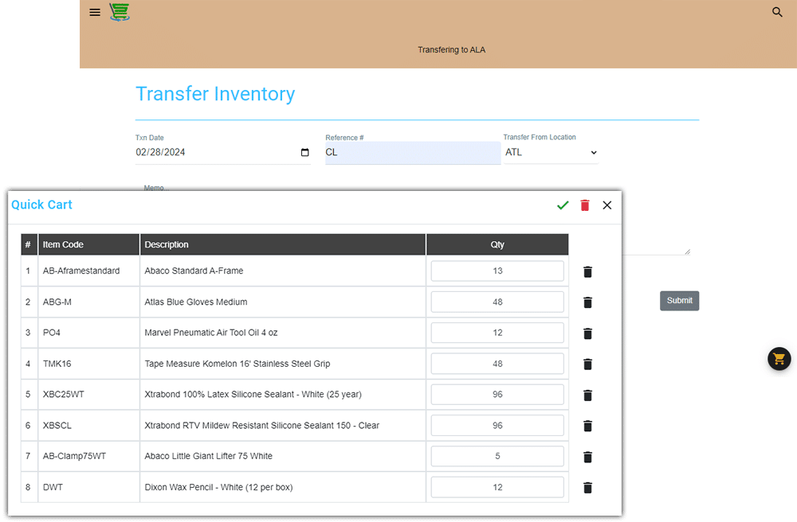Confirm Quick Cart with green checkmark

(563, 205)
